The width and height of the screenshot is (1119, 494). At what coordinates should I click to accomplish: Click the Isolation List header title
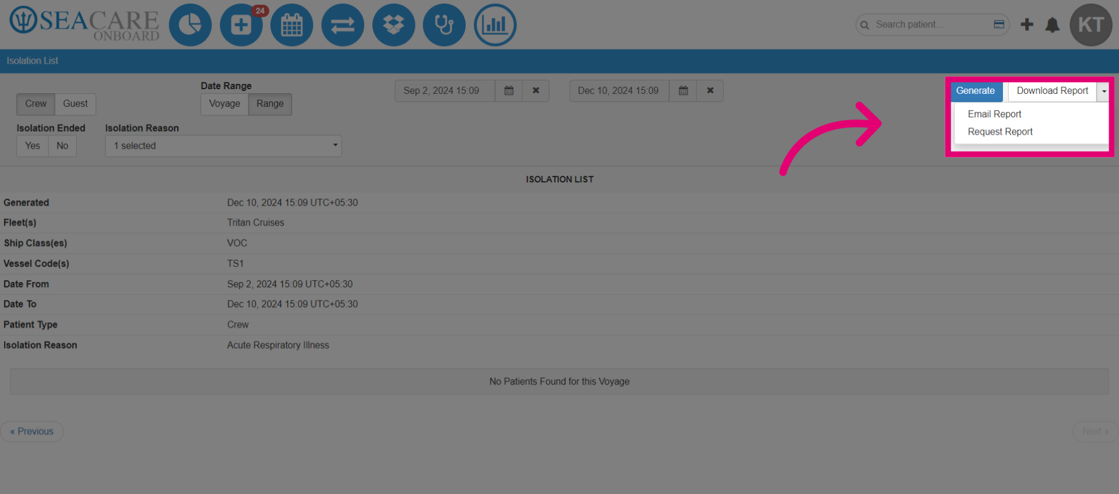pyautogui.click(x=33, y=61)
